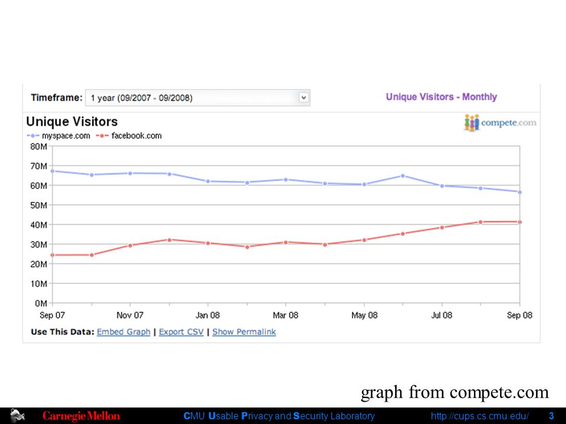Click the May 08 x-axis label

pos(364,315)
